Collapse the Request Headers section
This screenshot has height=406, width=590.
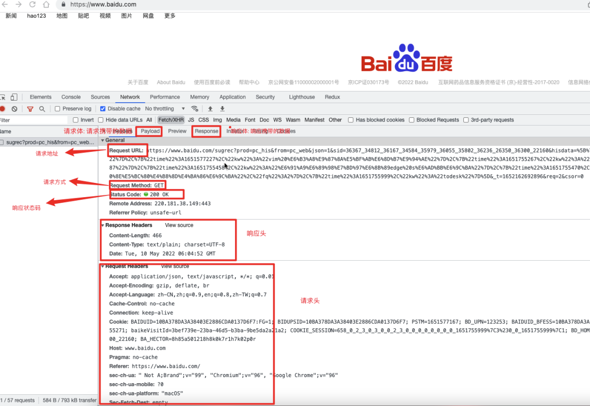click(102, 266)
